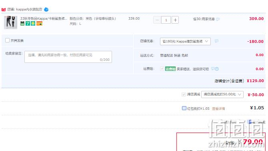Screen dimensions: 268x151
Task: Click the store total ¥129.00
Action: click(x=255, y=81)
